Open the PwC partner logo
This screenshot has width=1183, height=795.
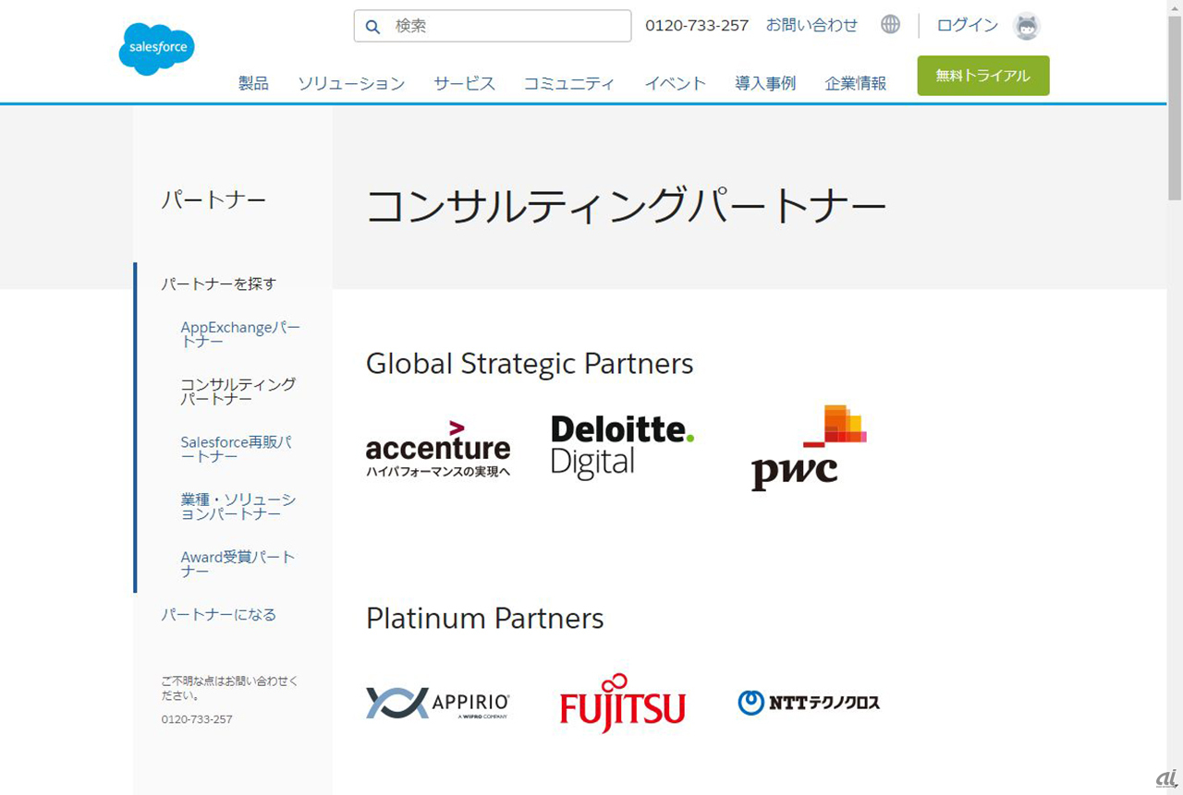pyautogui.click(x=809, y=448)
